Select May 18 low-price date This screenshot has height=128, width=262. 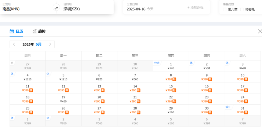pyautogui.click(x=28, y=99)
